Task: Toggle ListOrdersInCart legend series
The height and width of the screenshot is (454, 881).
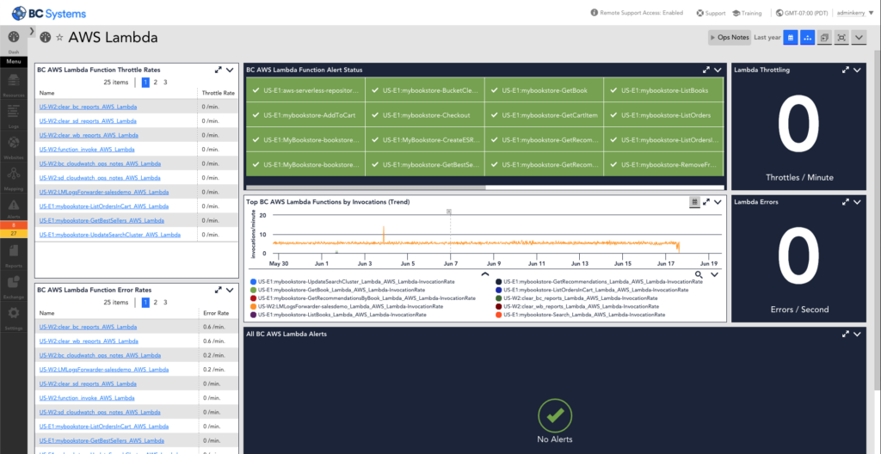Action: tap(592, 290)
